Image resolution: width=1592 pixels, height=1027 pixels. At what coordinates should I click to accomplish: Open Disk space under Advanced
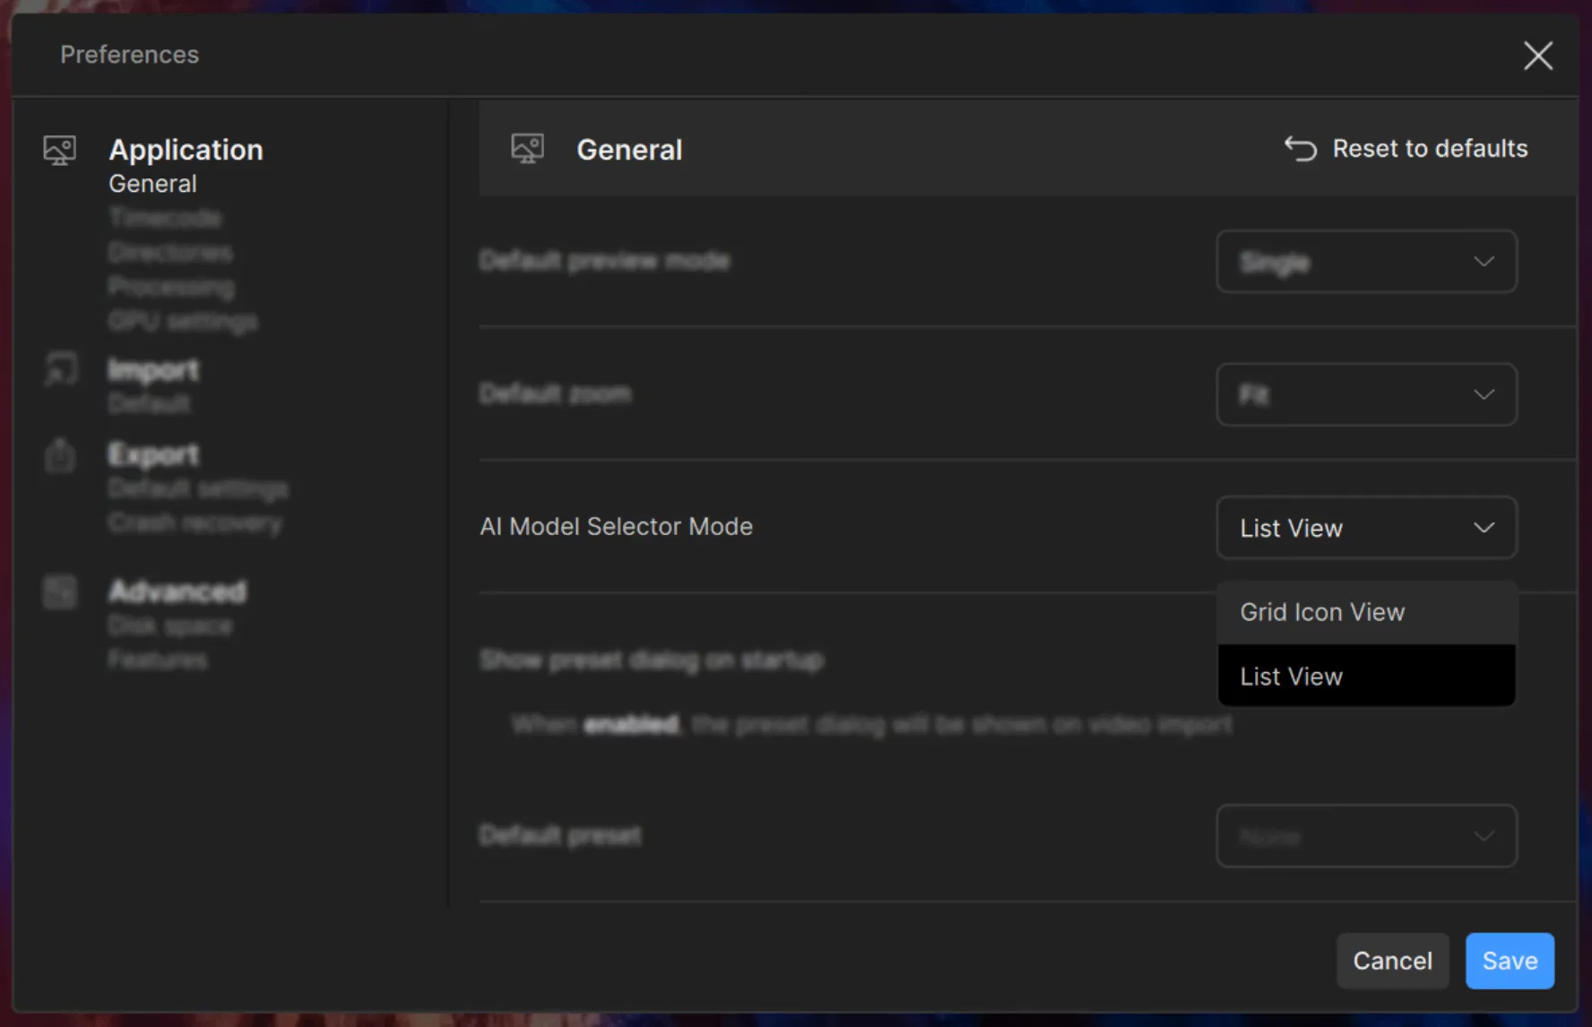click(x=170, y=626)
